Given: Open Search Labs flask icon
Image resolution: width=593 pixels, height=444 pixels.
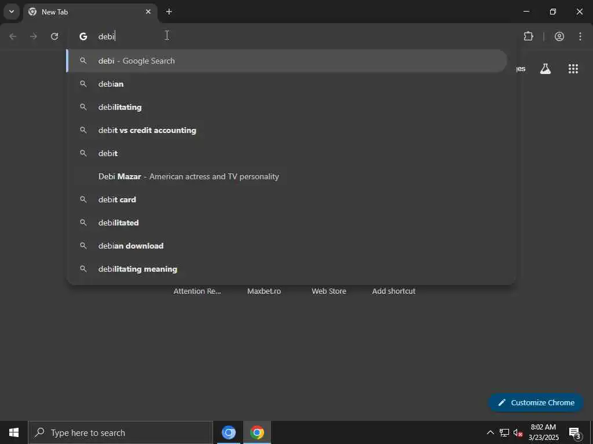Looking at the screenshot, I should point(546,69).
